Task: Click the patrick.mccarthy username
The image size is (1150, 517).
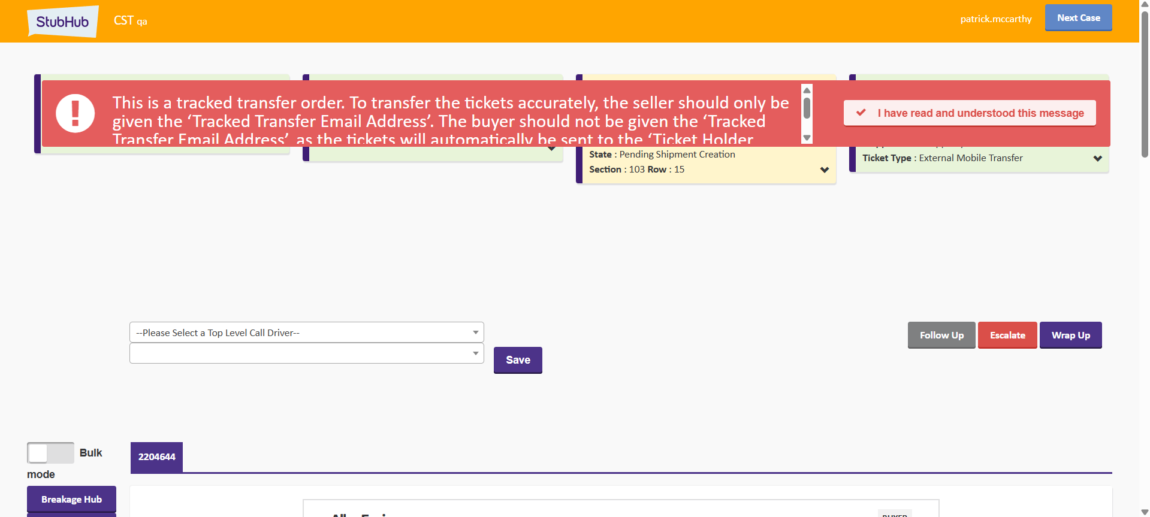Action: click(x=996, y=19)
